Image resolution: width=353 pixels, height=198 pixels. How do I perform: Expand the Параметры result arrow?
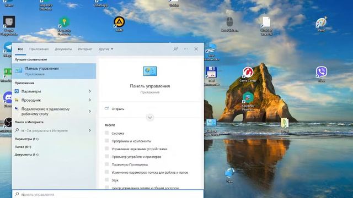(90, 91)
